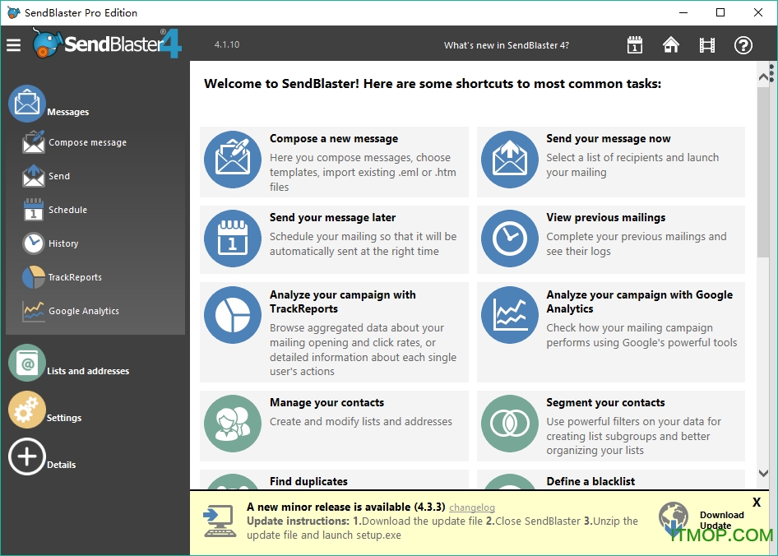Open the calendar schedule icon in header

point(635,45)
